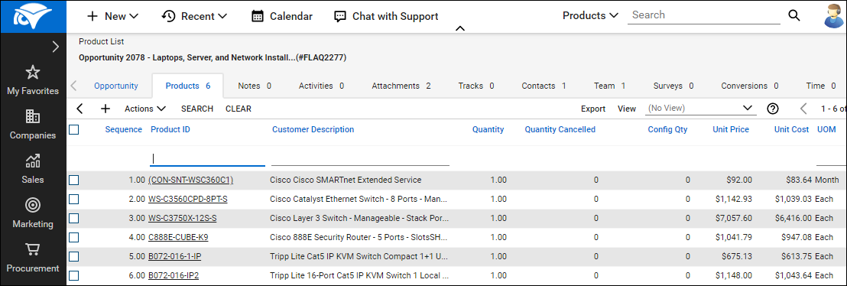
Task: Open the Surveys tab
Action: click(x=673, y=86)
